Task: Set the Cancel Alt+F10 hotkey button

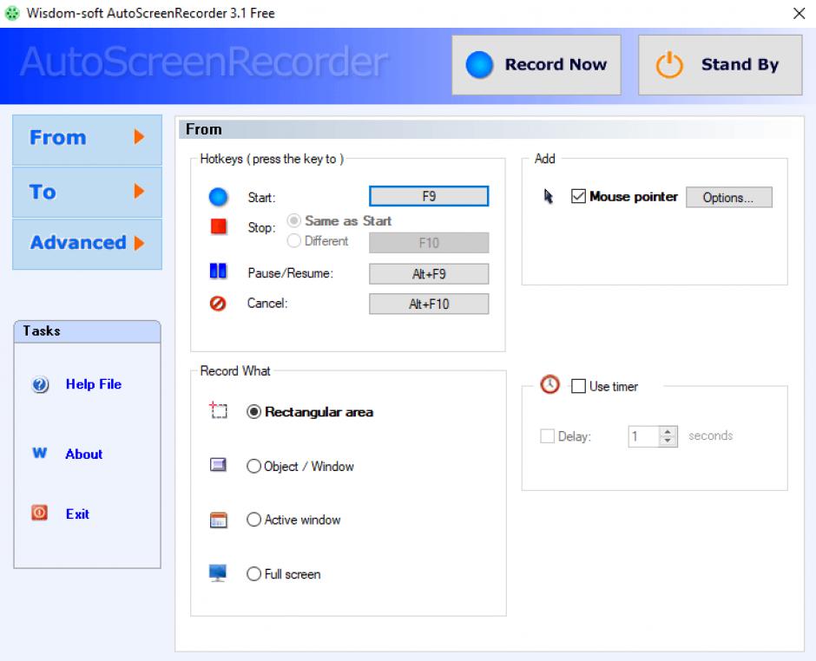Action: click(x=429, y=304)
